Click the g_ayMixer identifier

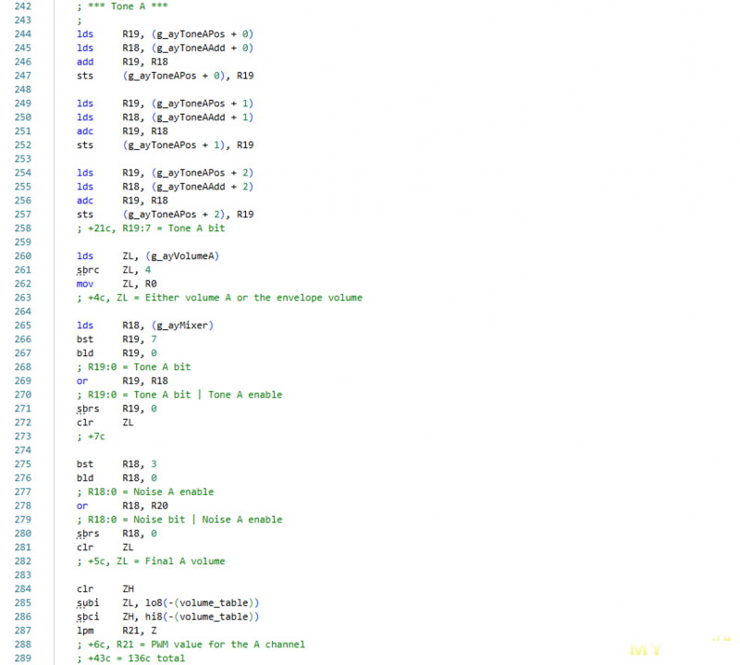tap(172, 325)
